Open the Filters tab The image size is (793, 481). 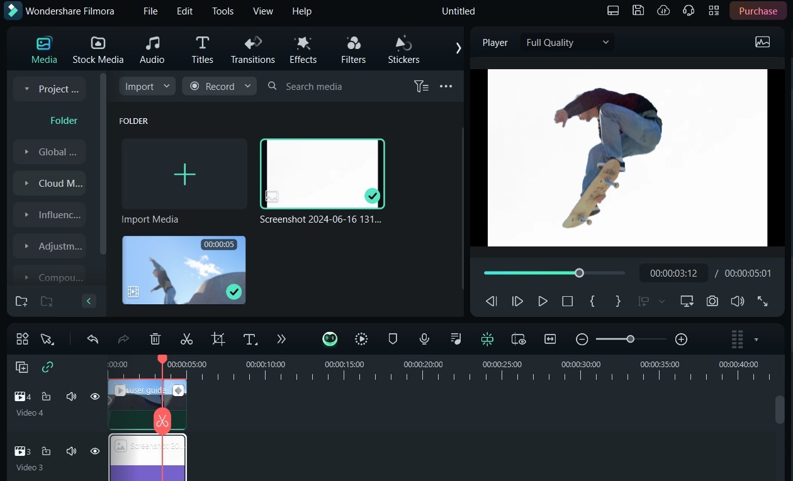353,50
